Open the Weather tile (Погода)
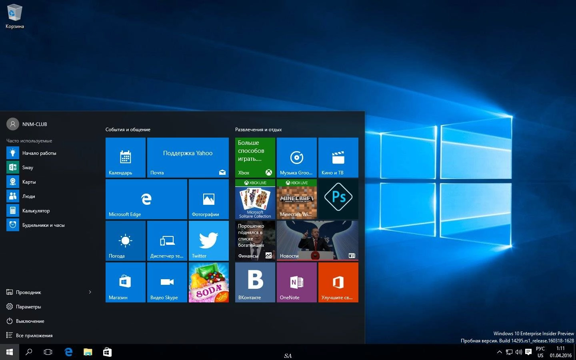Screen dimensions: 576x360 (x=126, y=241)
